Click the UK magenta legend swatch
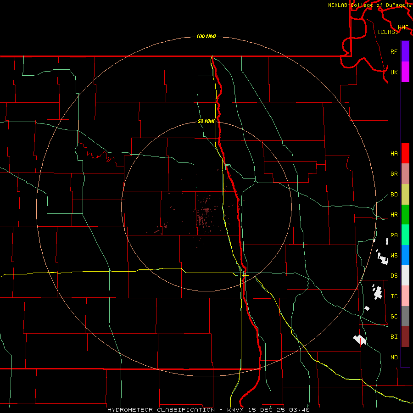 click(405, 72)
